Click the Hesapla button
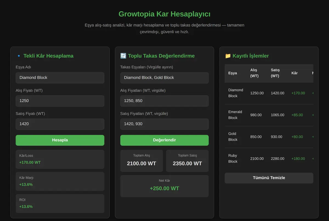 point(60,140)
